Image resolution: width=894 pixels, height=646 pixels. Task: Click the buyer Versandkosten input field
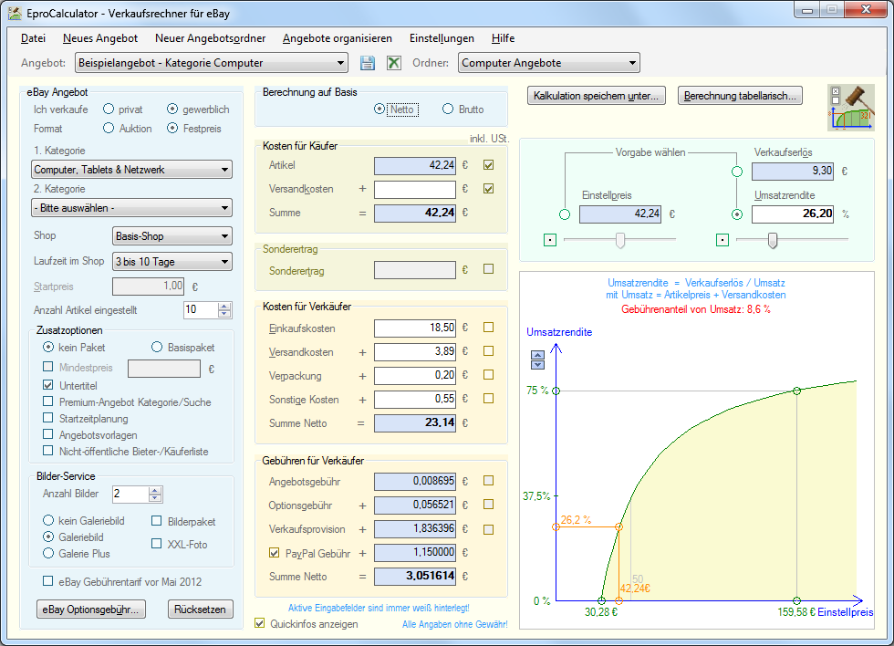coord(415,189)
